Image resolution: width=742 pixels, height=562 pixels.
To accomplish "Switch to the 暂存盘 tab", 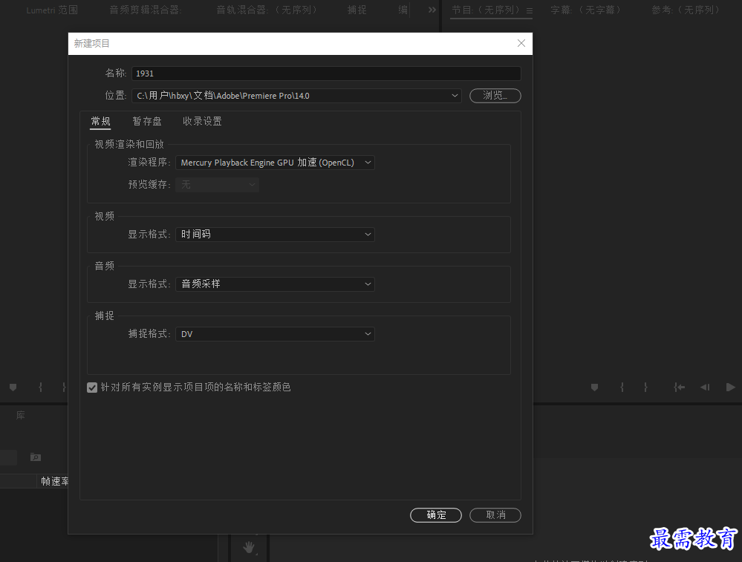I will 147,121.
